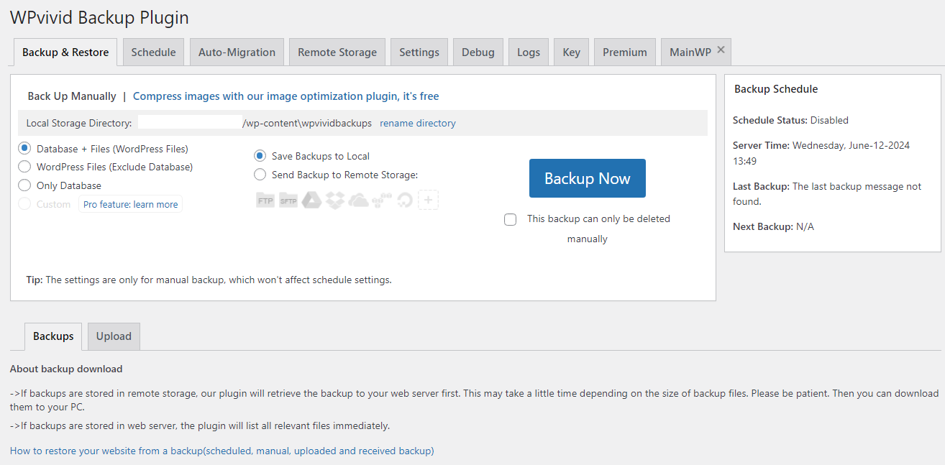Switch to the Key tab
Screen dimensions: 945x465
(x=572, y=52)
